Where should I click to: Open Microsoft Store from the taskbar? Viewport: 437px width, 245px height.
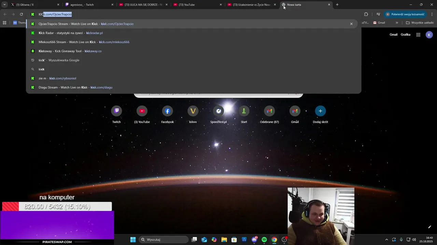pyautogui.click(x=234, y=240)
